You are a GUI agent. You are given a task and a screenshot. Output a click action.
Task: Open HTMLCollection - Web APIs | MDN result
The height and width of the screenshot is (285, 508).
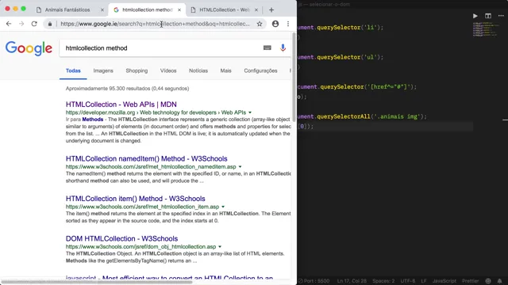[x=121, y=104]
